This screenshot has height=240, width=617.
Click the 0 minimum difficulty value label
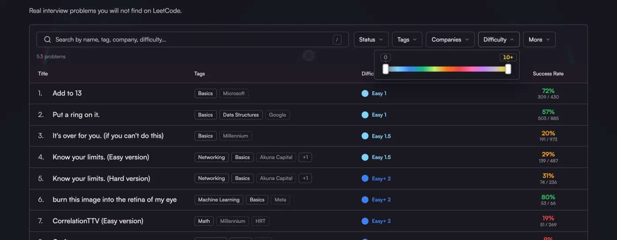point(386,57)
